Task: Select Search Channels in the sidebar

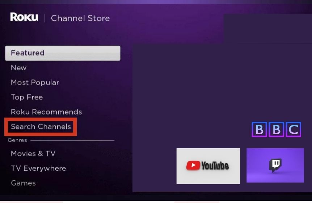Action: [x=41, y=127]
